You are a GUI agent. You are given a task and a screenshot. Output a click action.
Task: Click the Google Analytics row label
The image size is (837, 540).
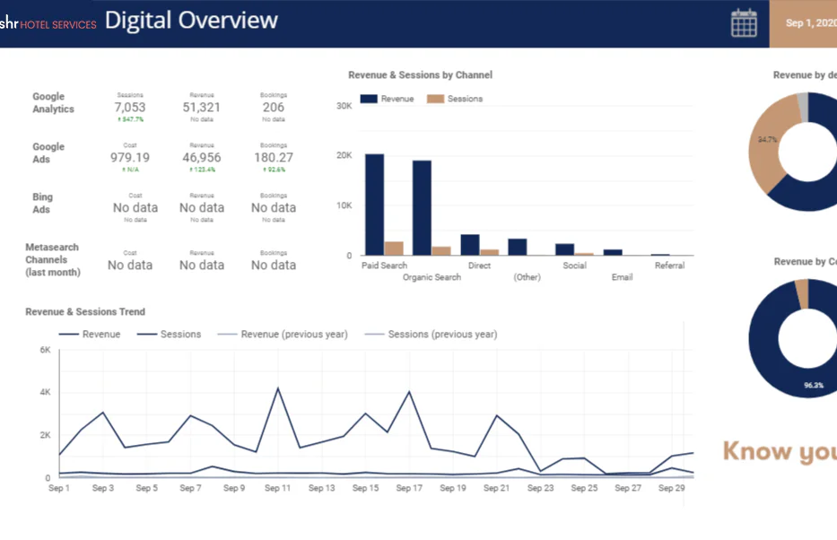tap(53, 102)
